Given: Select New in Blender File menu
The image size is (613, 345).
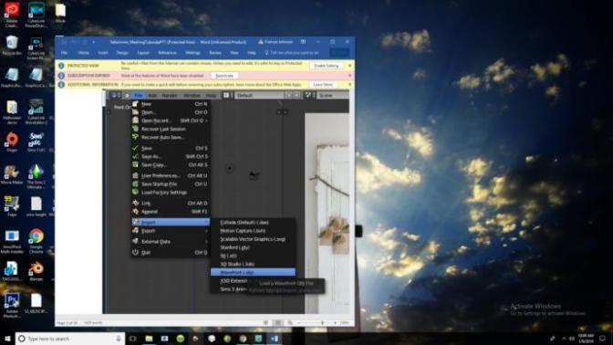Looking at the screenshot, I should tap(171, 104).
